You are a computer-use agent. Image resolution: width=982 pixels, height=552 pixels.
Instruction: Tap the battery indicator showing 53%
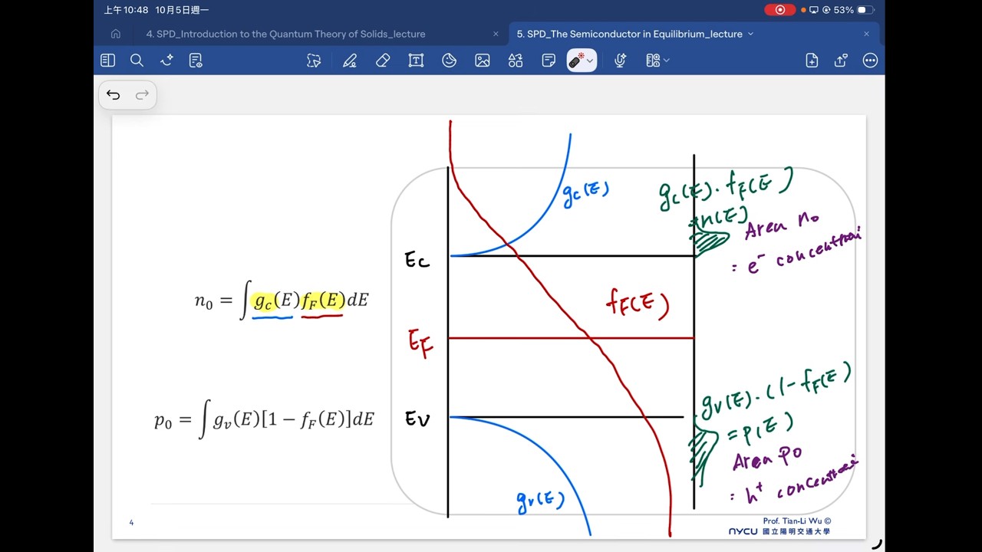(854, 10)
